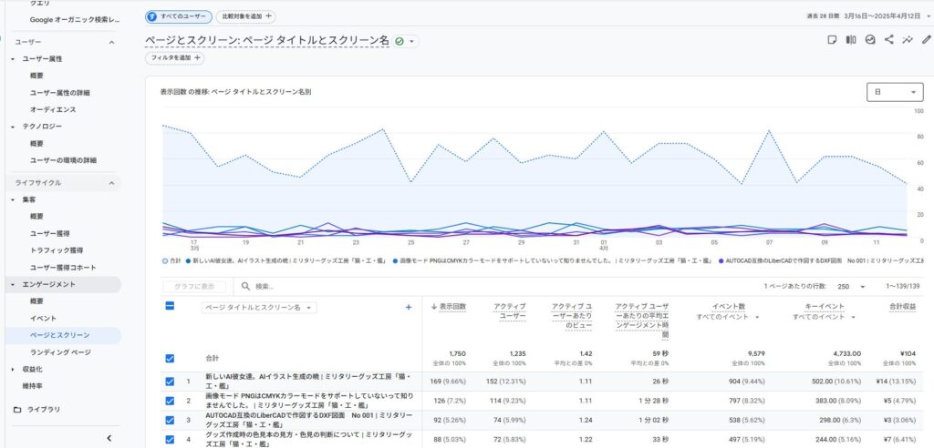The image size is (934, 448).
Task: Select イベント under エンゲージメント in sidebar
Action: click(x=43, y=318)
